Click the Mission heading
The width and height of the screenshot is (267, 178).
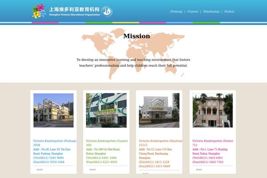point(137,36)
